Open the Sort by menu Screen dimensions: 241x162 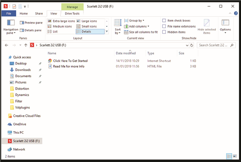click(x=118, y=27)
